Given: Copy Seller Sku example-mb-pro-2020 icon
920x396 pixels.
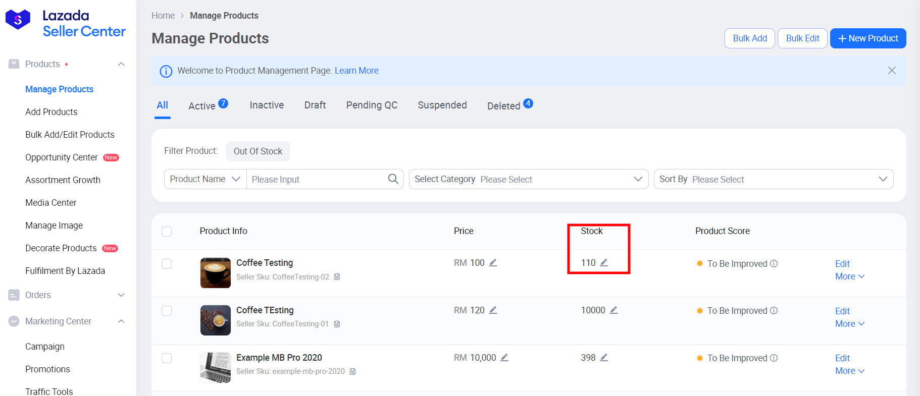Looking at the screenshot, I should point(353,371).
